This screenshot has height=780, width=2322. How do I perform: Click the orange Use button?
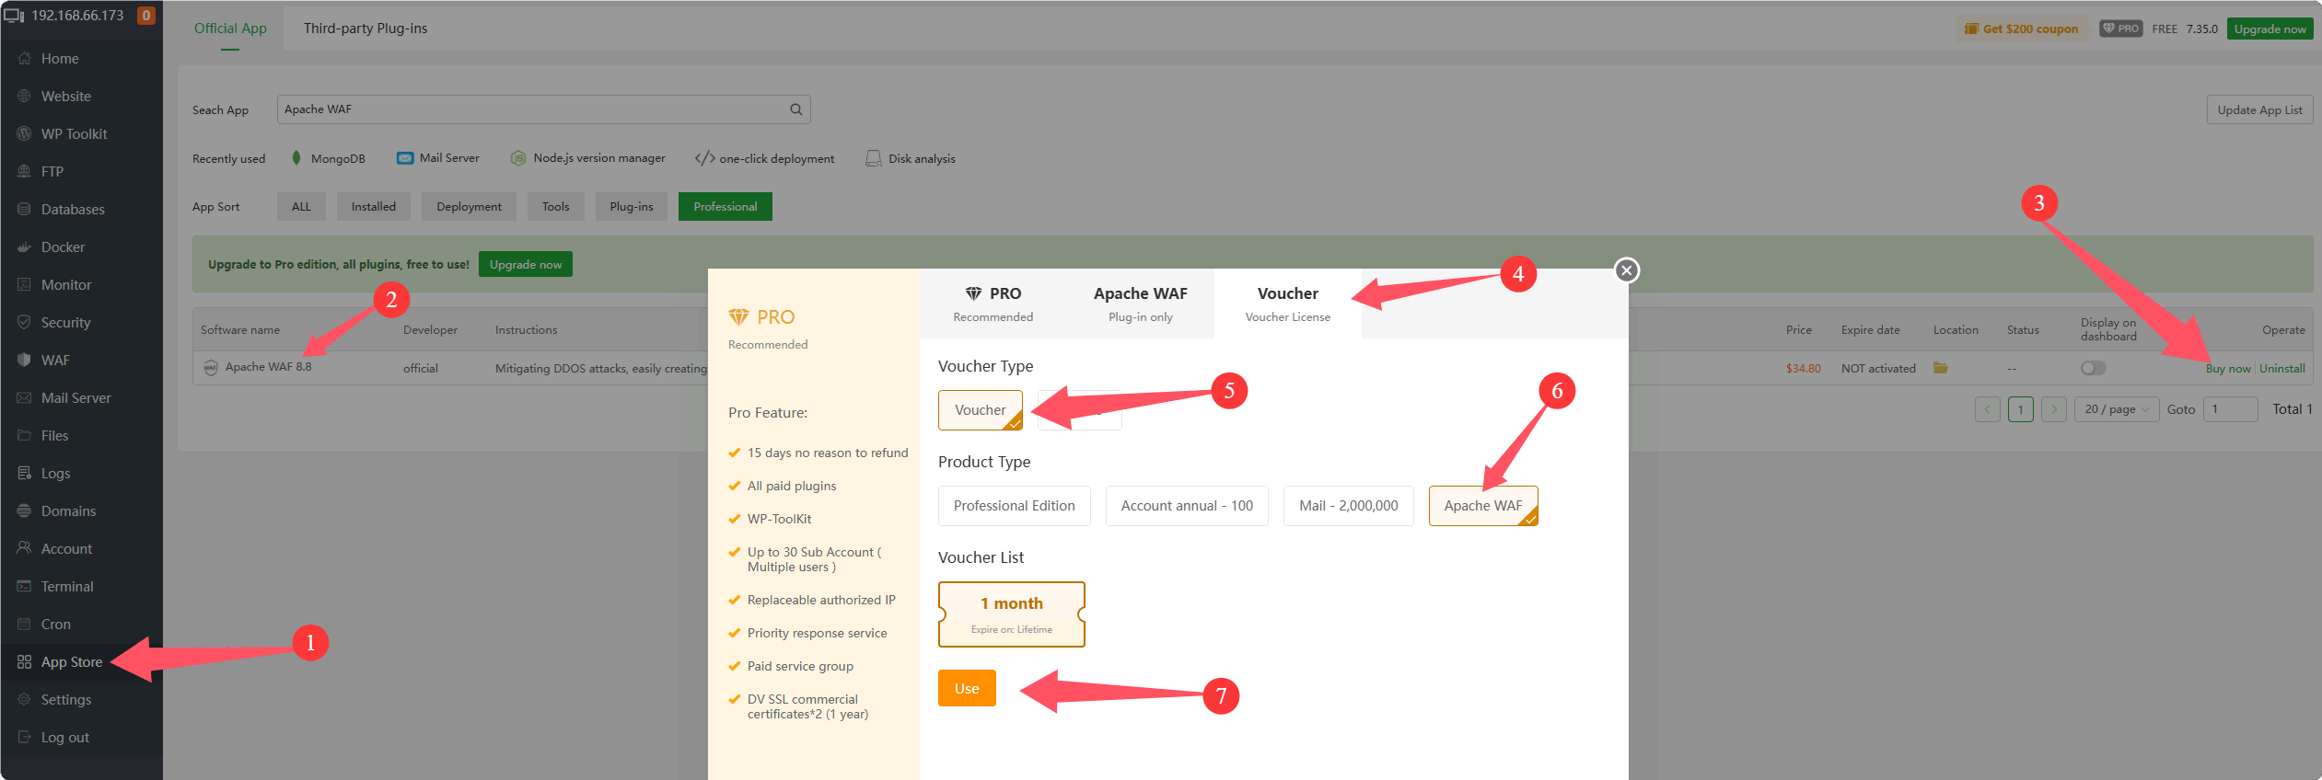[x=967, y=688]
